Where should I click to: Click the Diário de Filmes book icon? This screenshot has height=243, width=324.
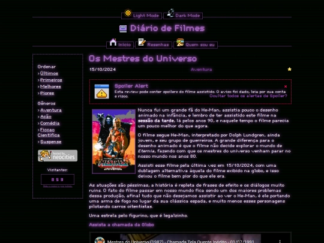(123, 29)
